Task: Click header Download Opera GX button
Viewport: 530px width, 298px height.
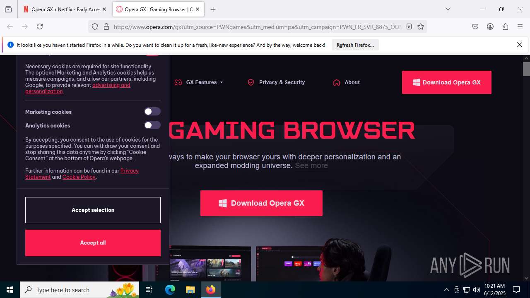Action: point(447,82)
